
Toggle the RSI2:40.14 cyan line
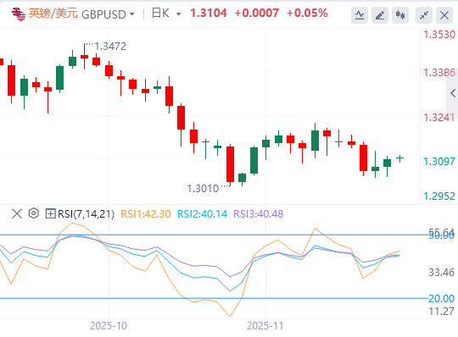pos(202,214)
